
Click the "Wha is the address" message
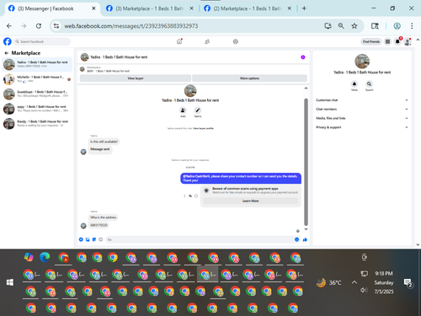point(104,217)
